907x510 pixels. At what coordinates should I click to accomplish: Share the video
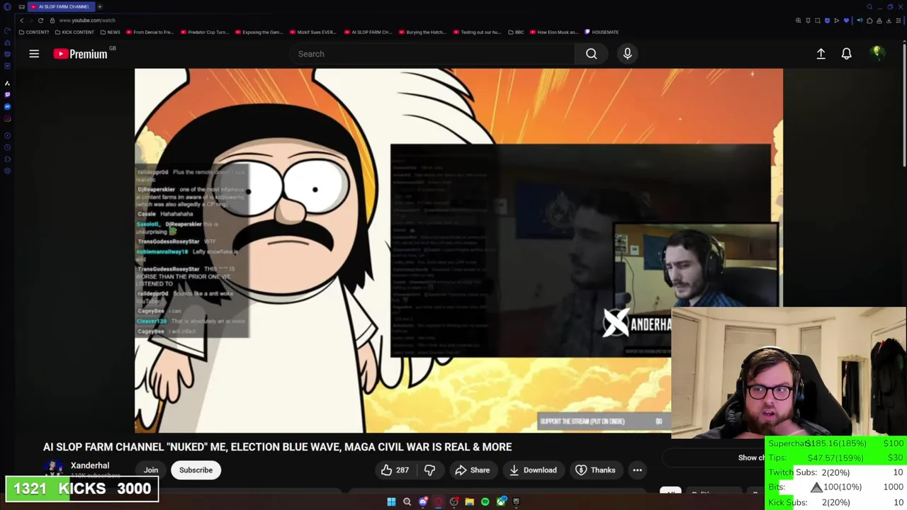tap(472, 470)
